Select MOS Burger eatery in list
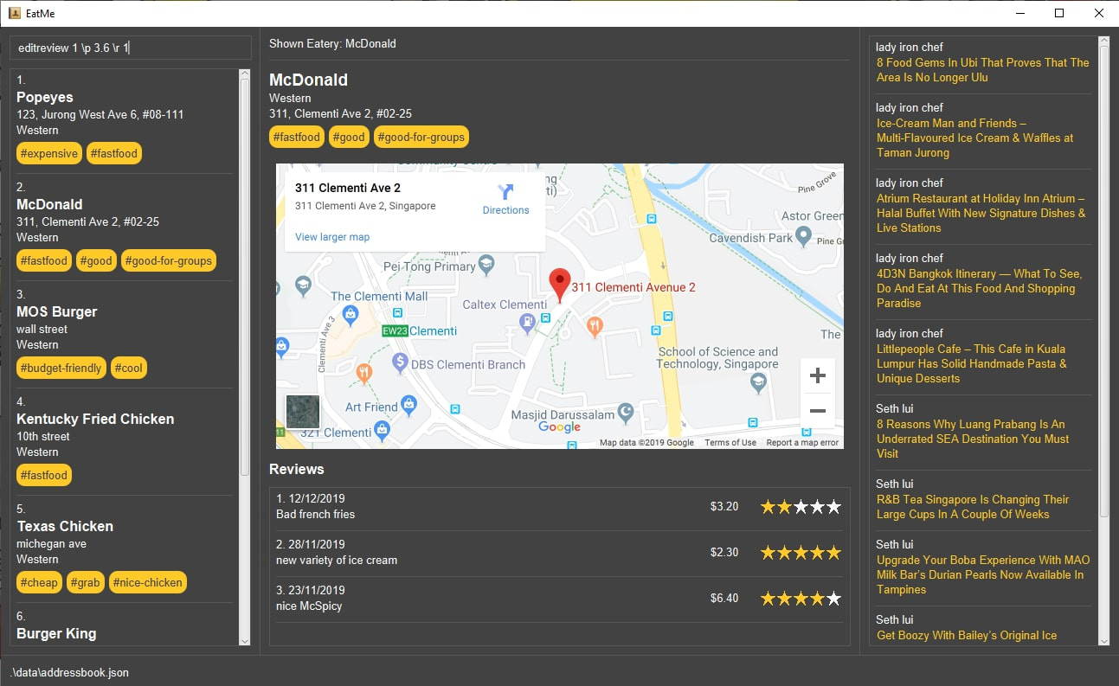Viewport: 1119px width, 686px height. [x=125, y=335]
